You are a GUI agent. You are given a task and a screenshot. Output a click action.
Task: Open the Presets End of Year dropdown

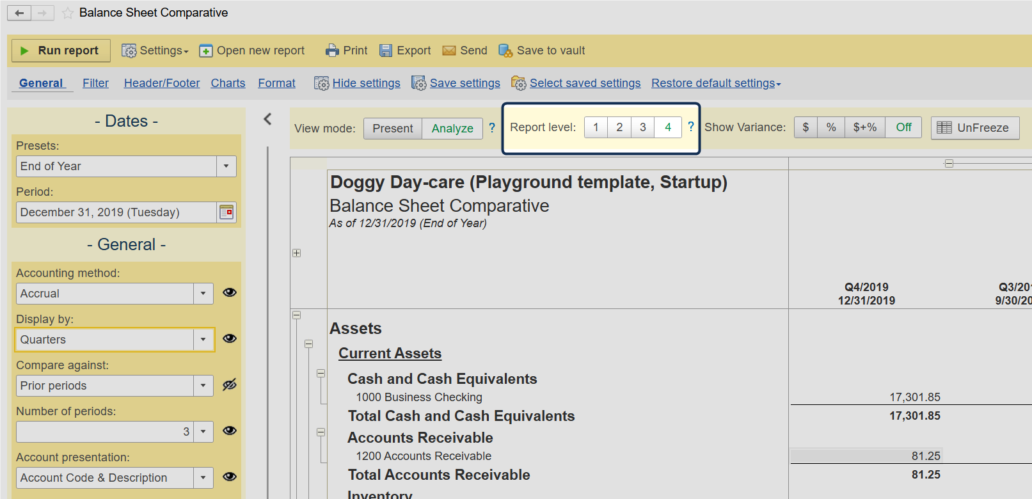point(226,166)
